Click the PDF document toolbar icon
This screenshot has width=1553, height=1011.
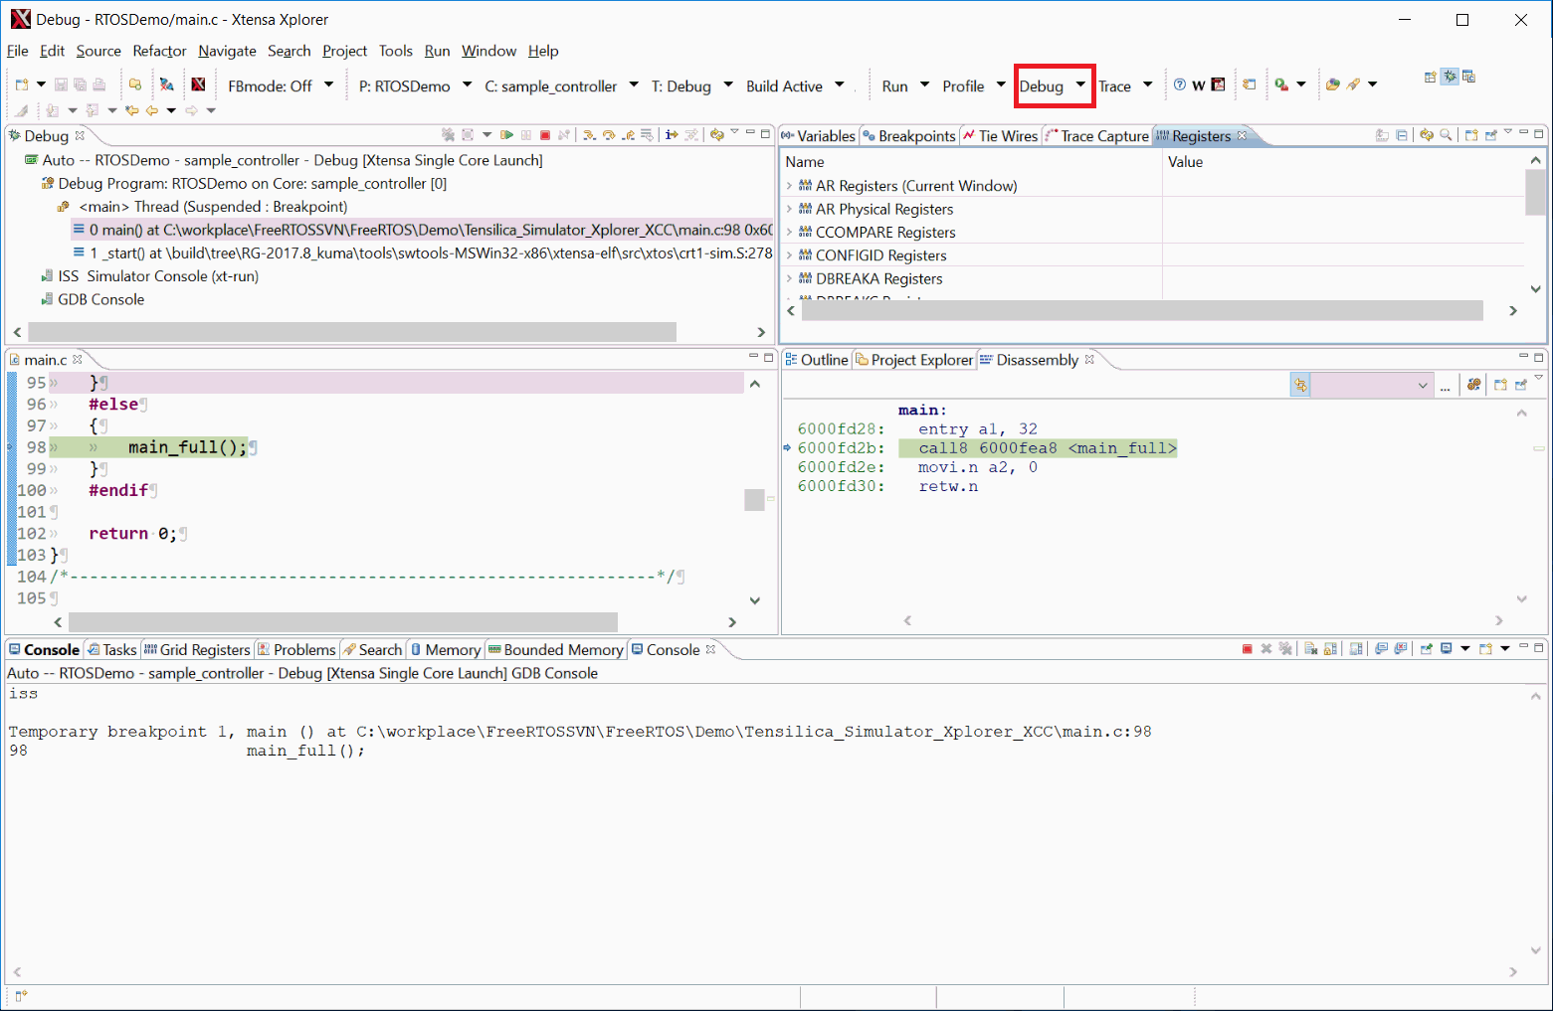coord(1218,84)
